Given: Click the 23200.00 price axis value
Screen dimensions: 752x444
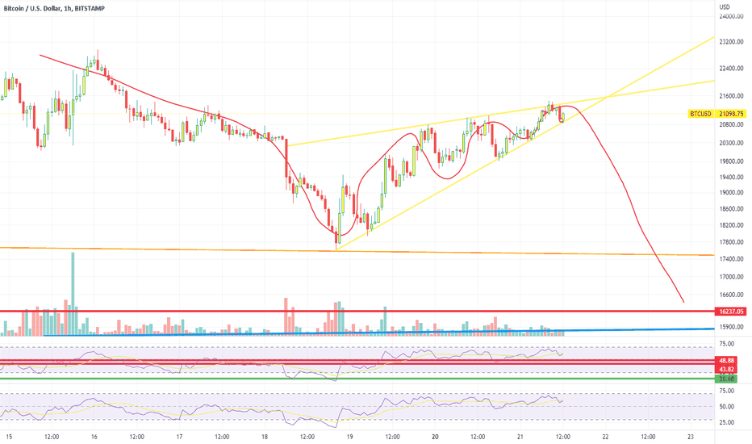Looking at the screenshot, I should point(731,42).
